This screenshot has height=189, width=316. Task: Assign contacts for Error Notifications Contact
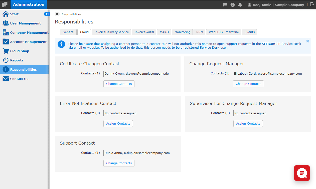coord(118,124)
